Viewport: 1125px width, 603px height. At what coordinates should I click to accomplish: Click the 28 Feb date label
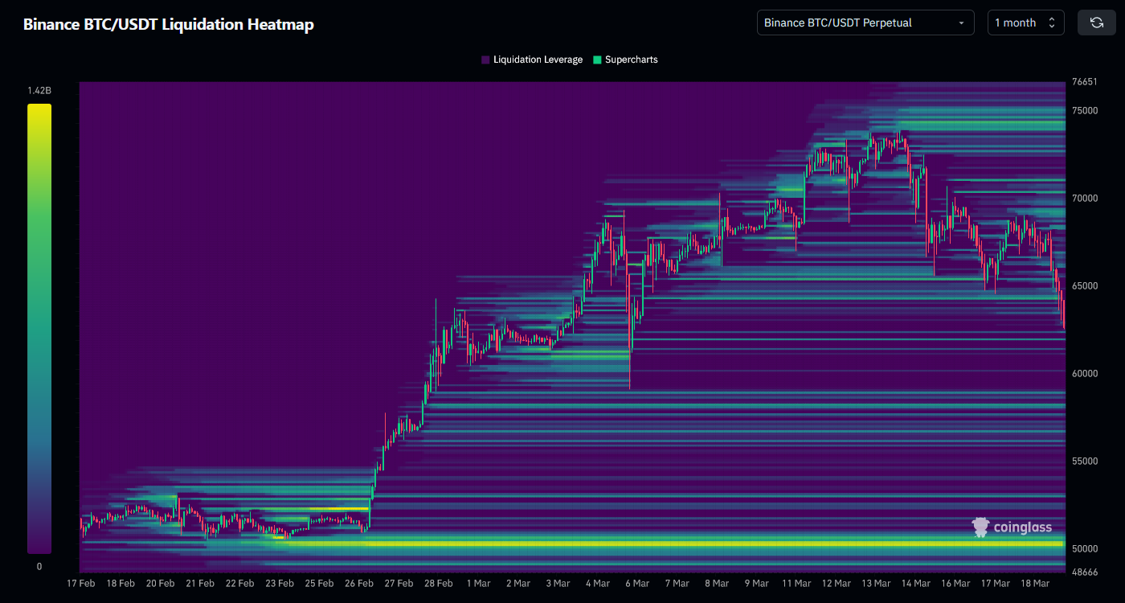click(439, 584)
